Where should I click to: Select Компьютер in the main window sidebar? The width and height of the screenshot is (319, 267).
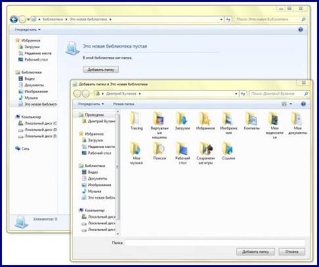coord(28,117)
